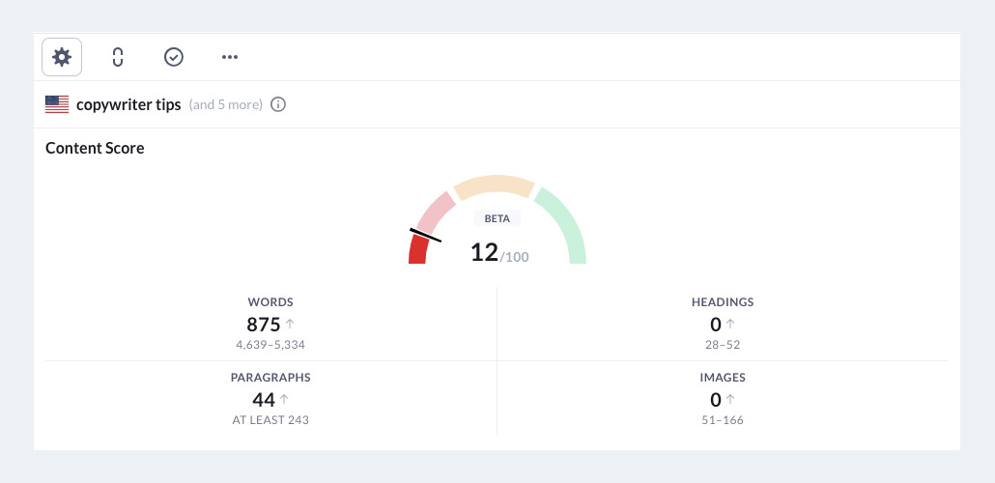Click the up arrow beside headings count
This screenshot has width=995, height=483.
coord(730,325)
